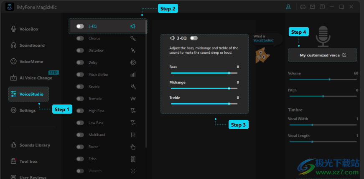Click the Treble slider
The image size is (364, 179).
tap(204, 104)
